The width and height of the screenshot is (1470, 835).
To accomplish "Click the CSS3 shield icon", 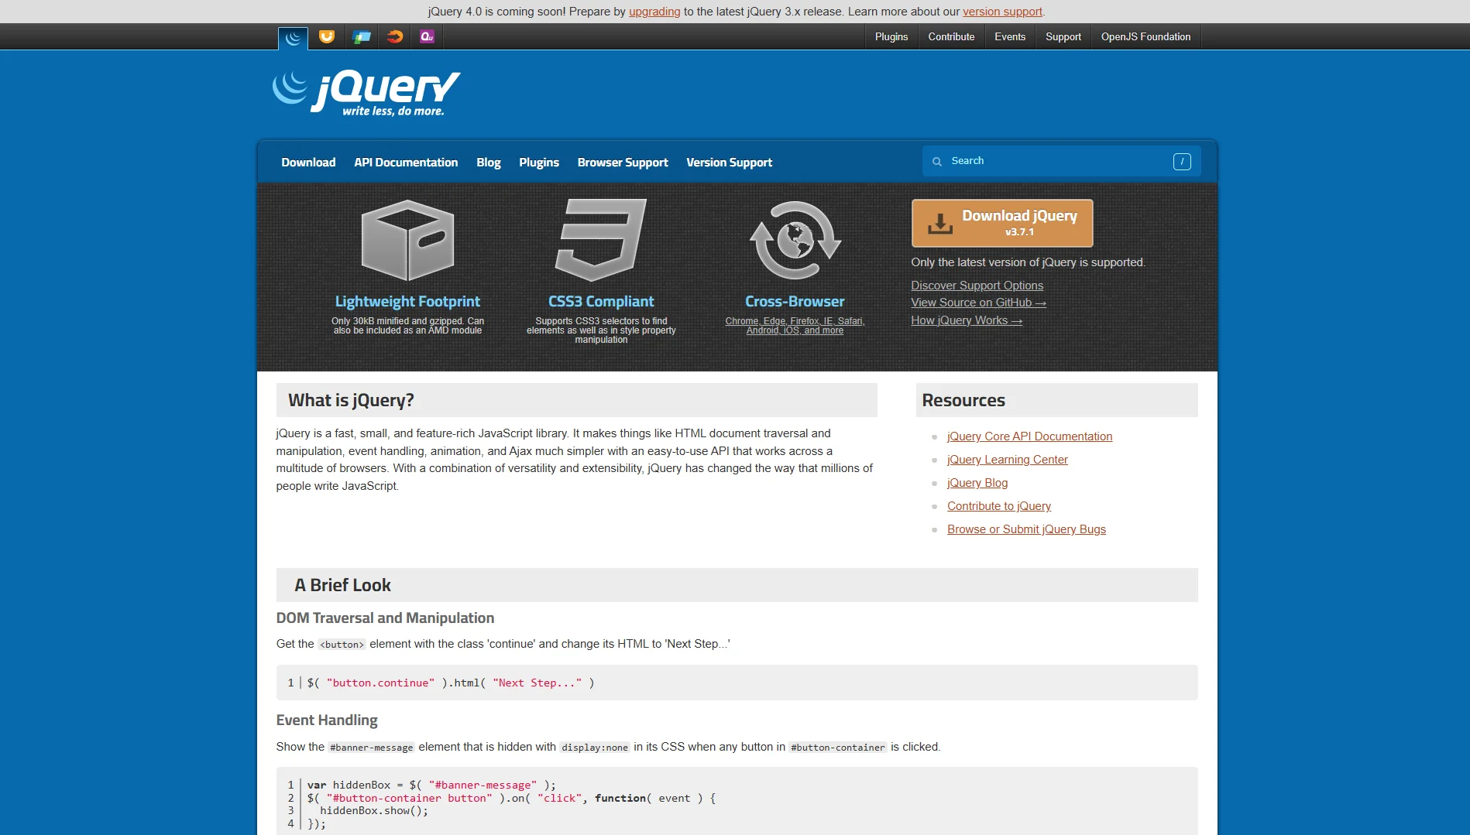I will [601, 240].
